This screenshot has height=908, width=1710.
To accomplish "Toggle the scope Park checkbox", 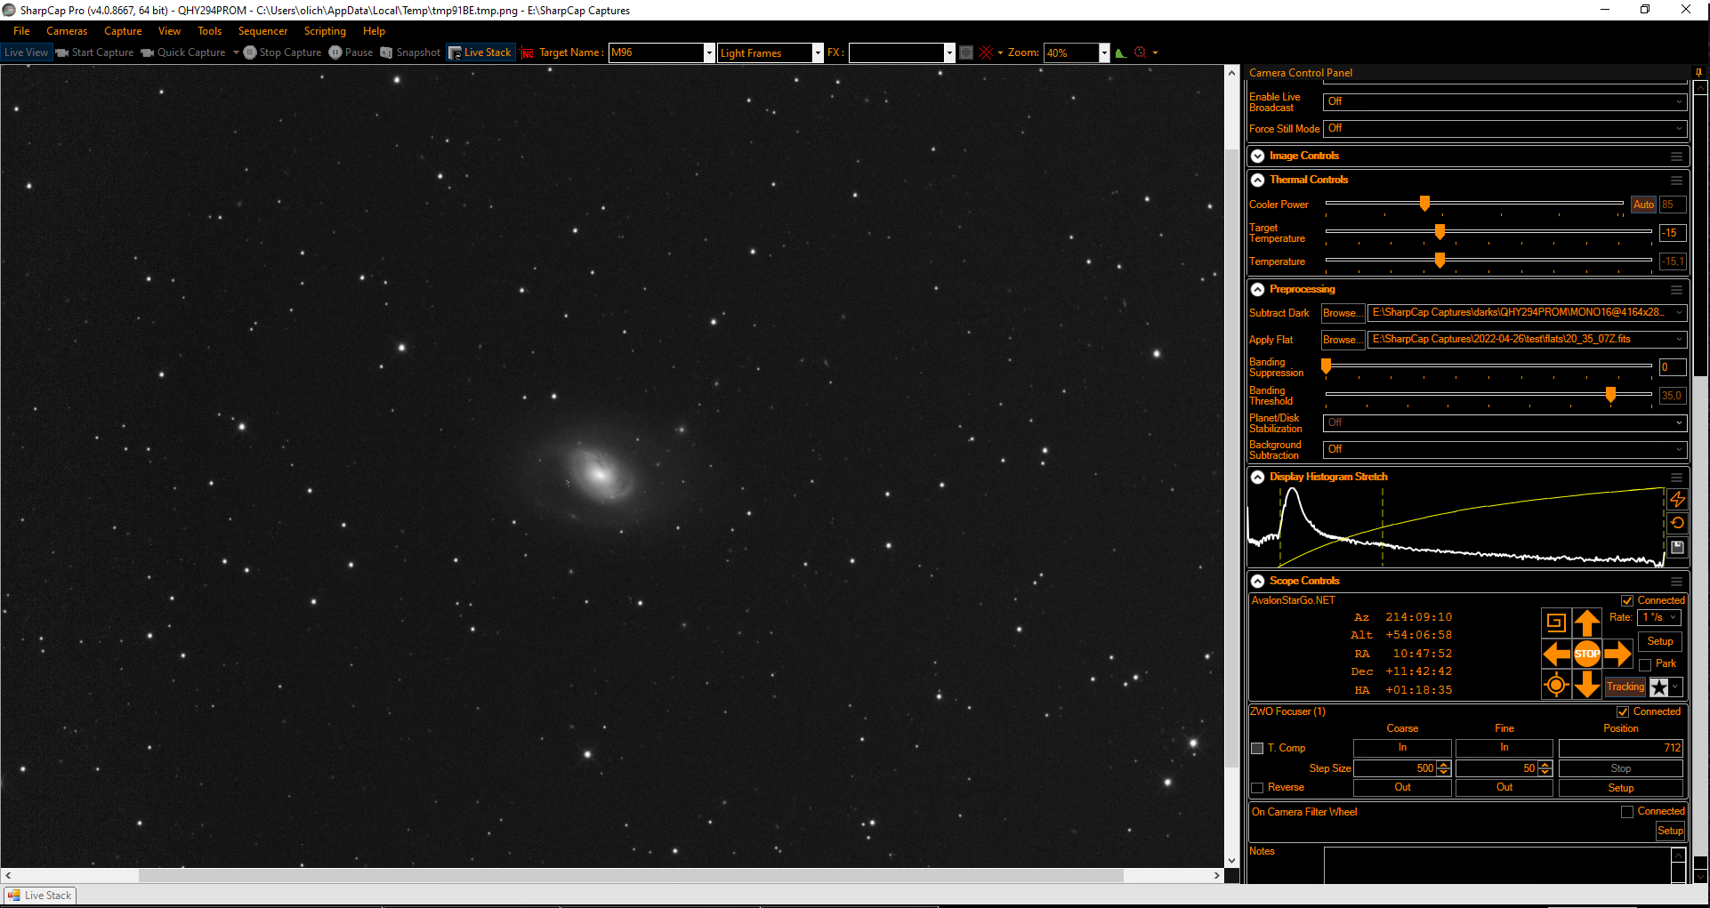I will click(1646, 664).
